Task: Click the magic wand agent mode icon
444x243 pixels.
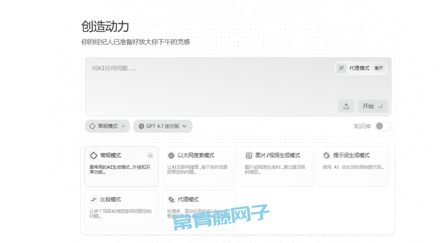Action: pos(341,68)
